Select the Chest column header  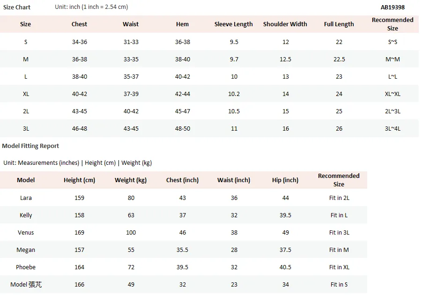click(80, 24)
